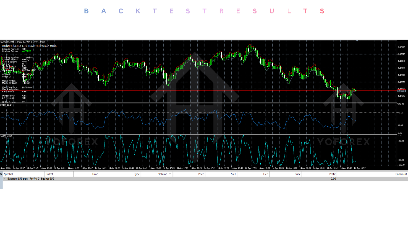
Task: Click the System Select MOD_7 value
Action: tap(26, 60)
